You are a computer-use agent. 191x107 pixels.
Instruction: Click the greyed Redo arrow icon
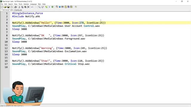pyautogui.click(x=36, y=7)
